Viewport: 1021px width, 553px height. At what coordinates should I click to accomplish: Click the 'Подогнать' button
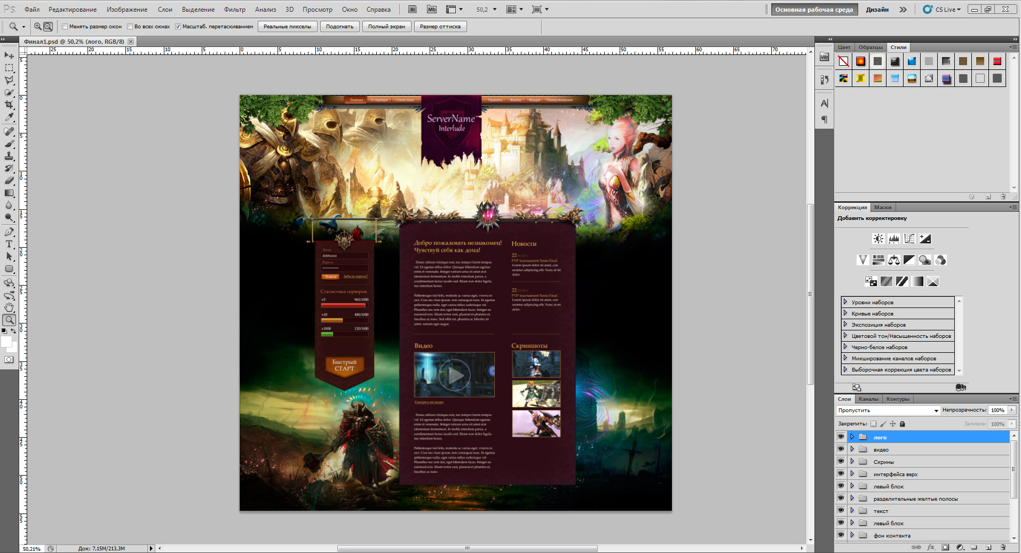(x=339, y=26)
